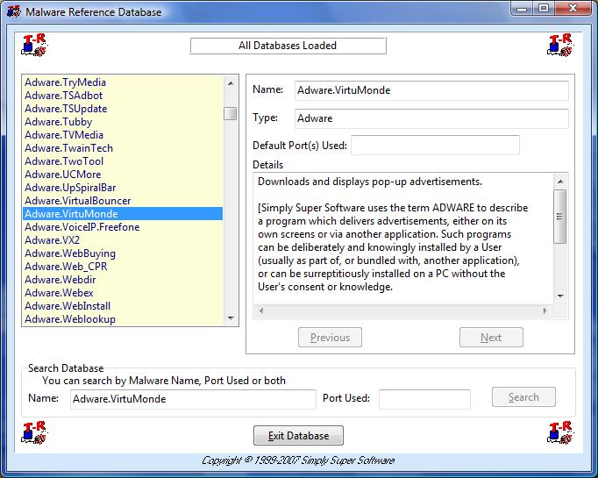Click the Next button
Viewport: 598px width, 478px height.
click(491, 338)
